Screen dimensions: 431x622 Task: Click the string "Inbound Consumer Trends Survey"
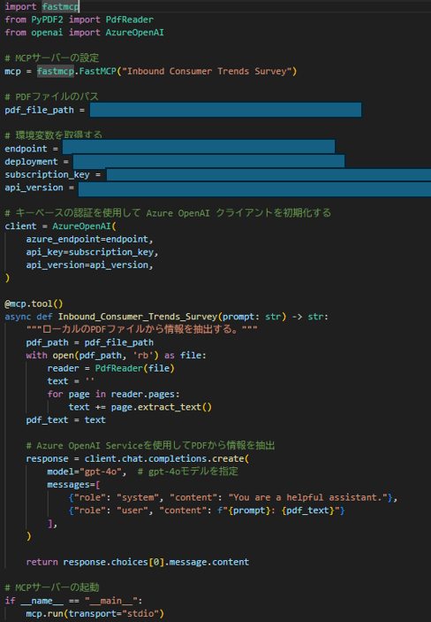(208, 72)
